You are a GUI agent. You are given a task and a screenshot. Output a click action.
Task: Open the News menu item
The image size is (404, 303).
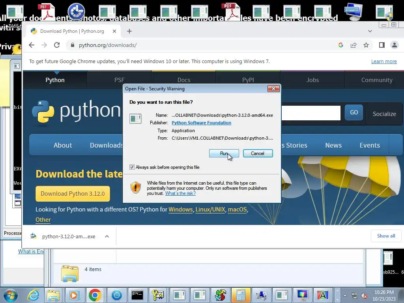[x=333, y=145]
